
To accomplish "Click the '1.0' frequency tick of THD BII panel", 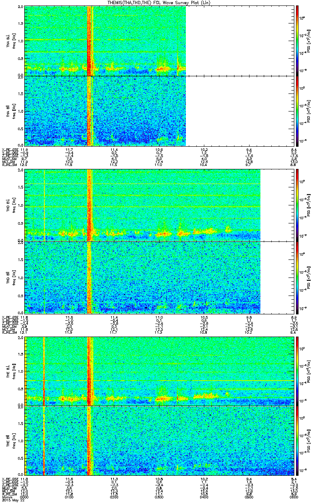I will (x=21, y=277).
